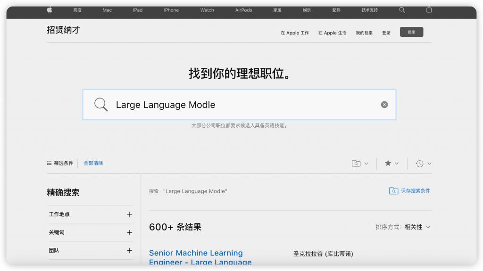This screenshot has width=483, height=271.
Task: Click the 全部清除 link
Action: point(93,163)
